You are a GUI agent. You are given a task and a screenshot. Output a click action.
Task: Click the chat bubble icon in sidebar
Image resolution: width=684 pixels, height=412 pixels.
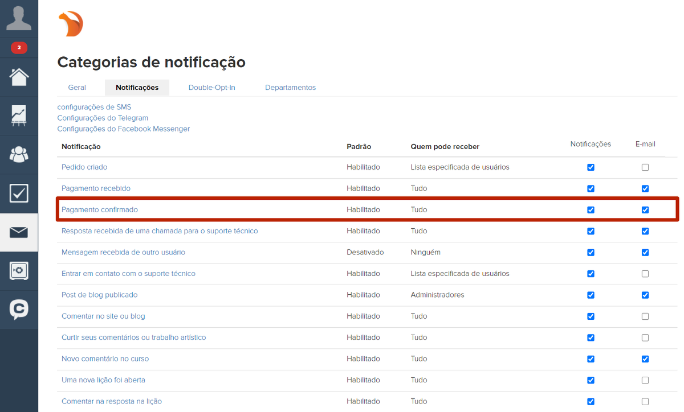point(19,310)
